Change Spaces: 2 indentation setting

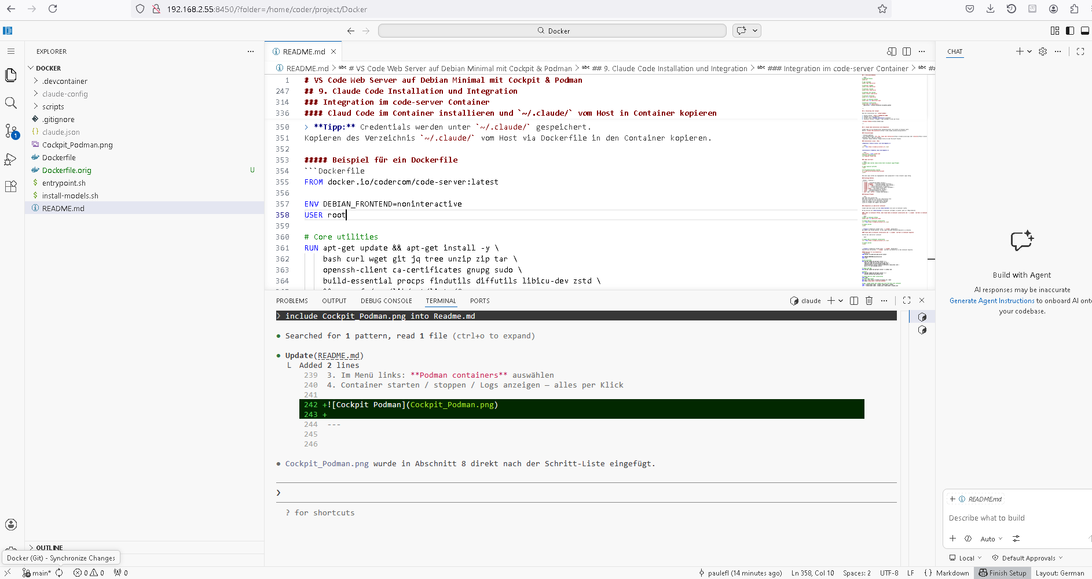coord(857,573)
